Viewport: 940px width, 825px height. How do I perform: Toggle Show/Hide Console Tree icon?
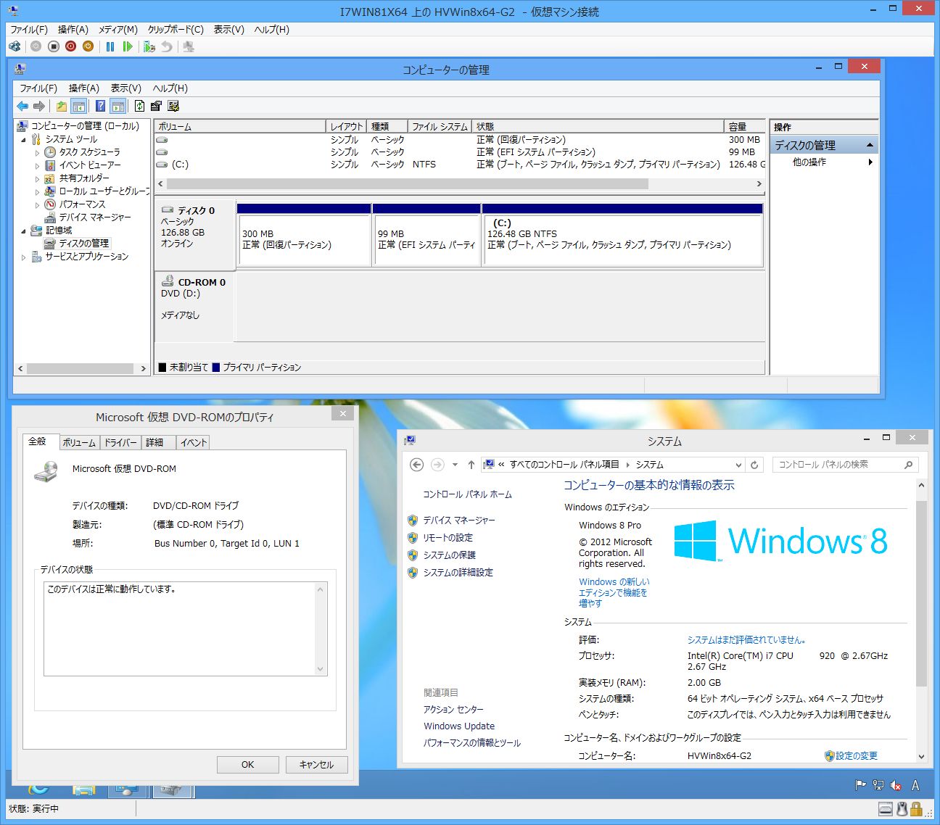pos(78,106)
